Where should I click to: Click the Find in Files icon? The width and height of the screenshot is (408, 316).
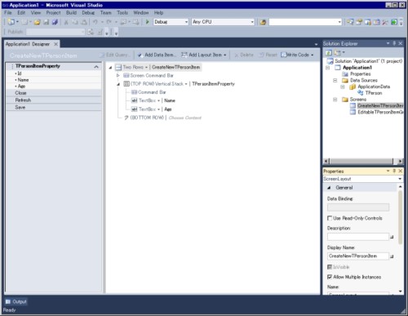[x=263, y=22]
